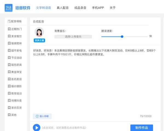Click bookmark icon next to 黄金珠宝

[9, 72]
